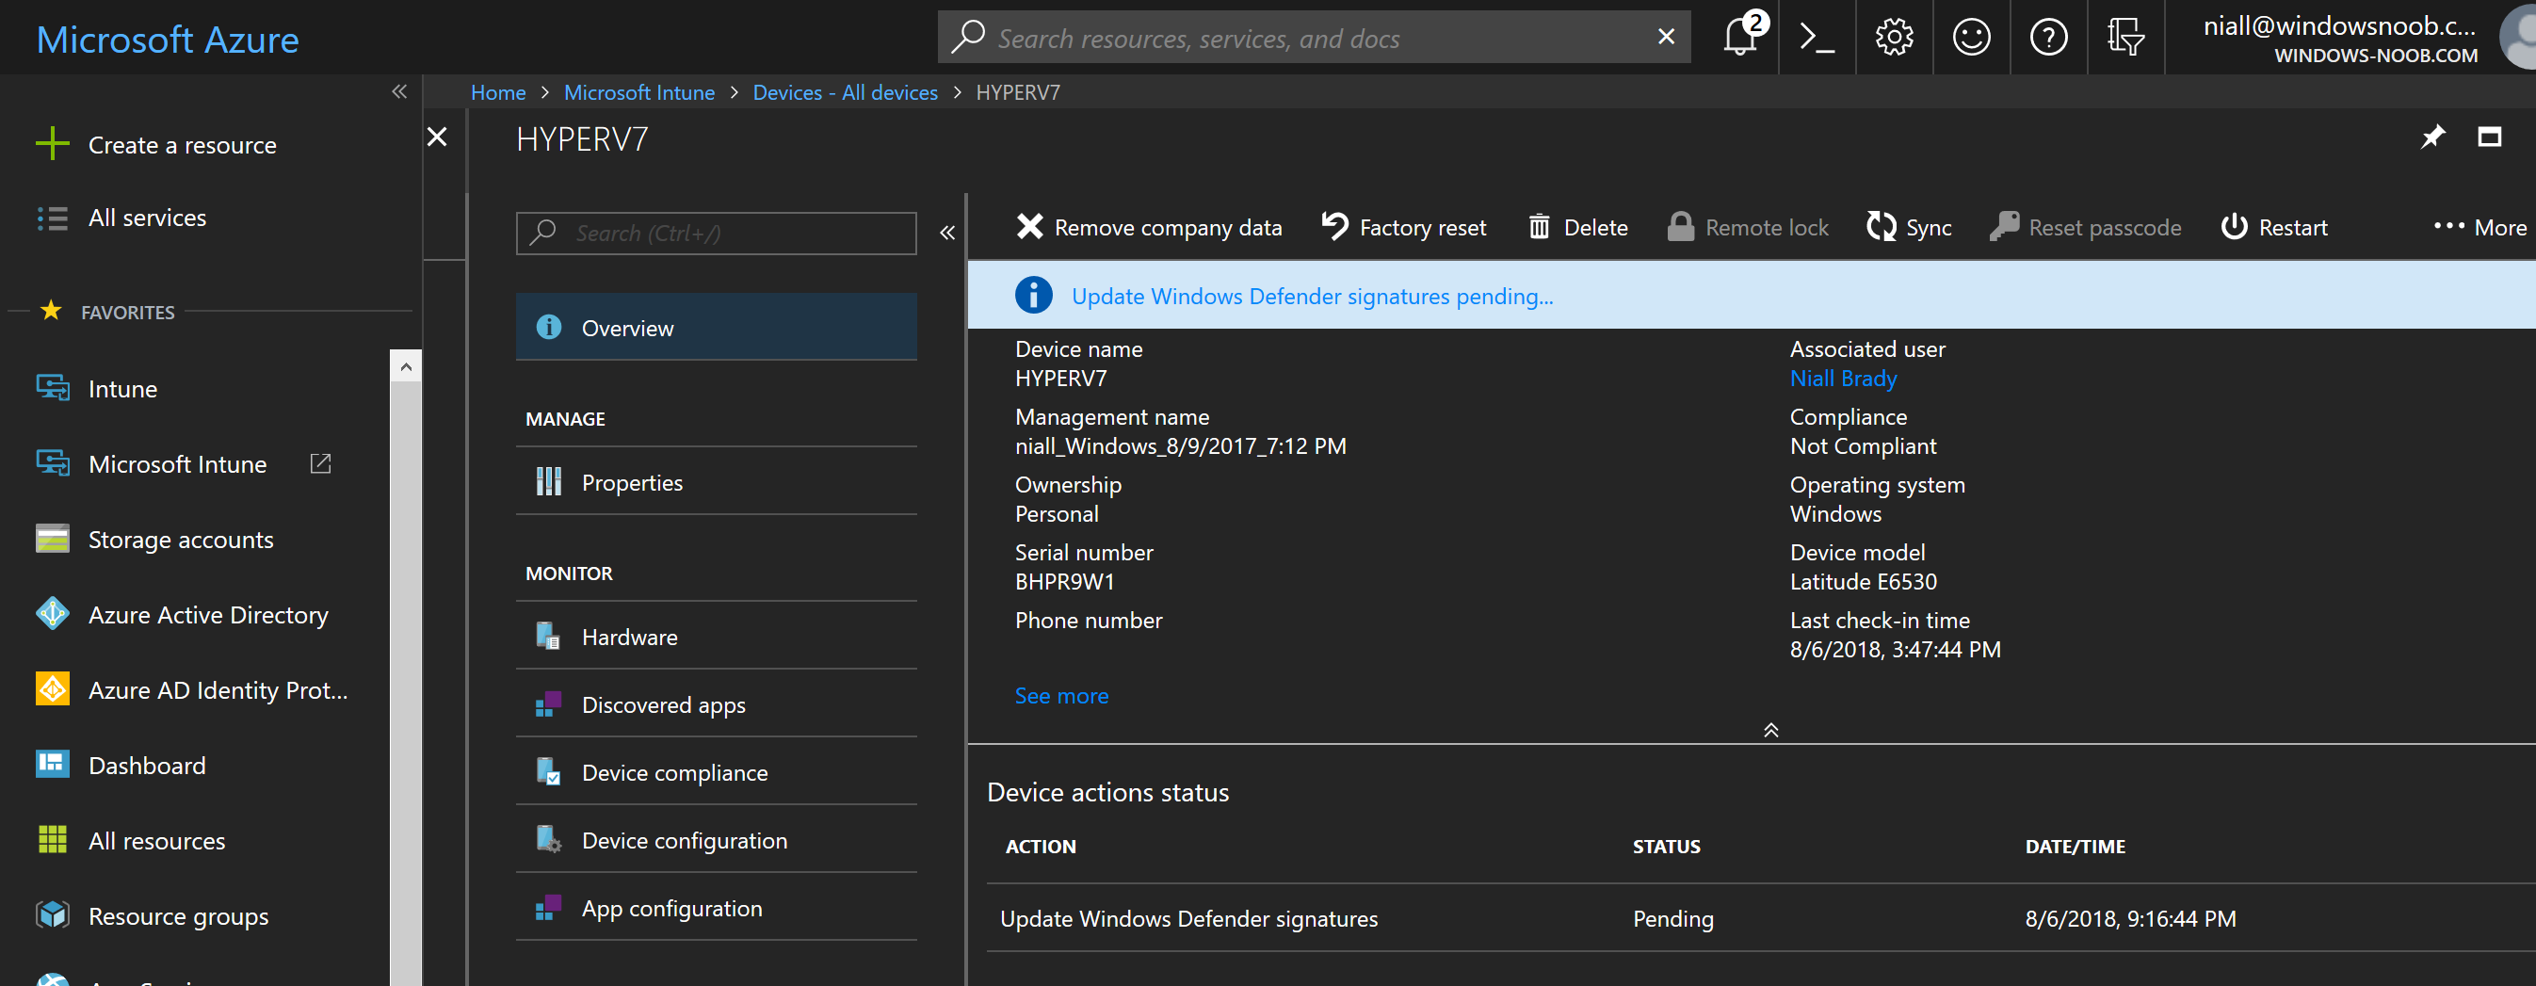Sort by ACTION column header
The image size is (2536, 986).
tap(1040, 847)
